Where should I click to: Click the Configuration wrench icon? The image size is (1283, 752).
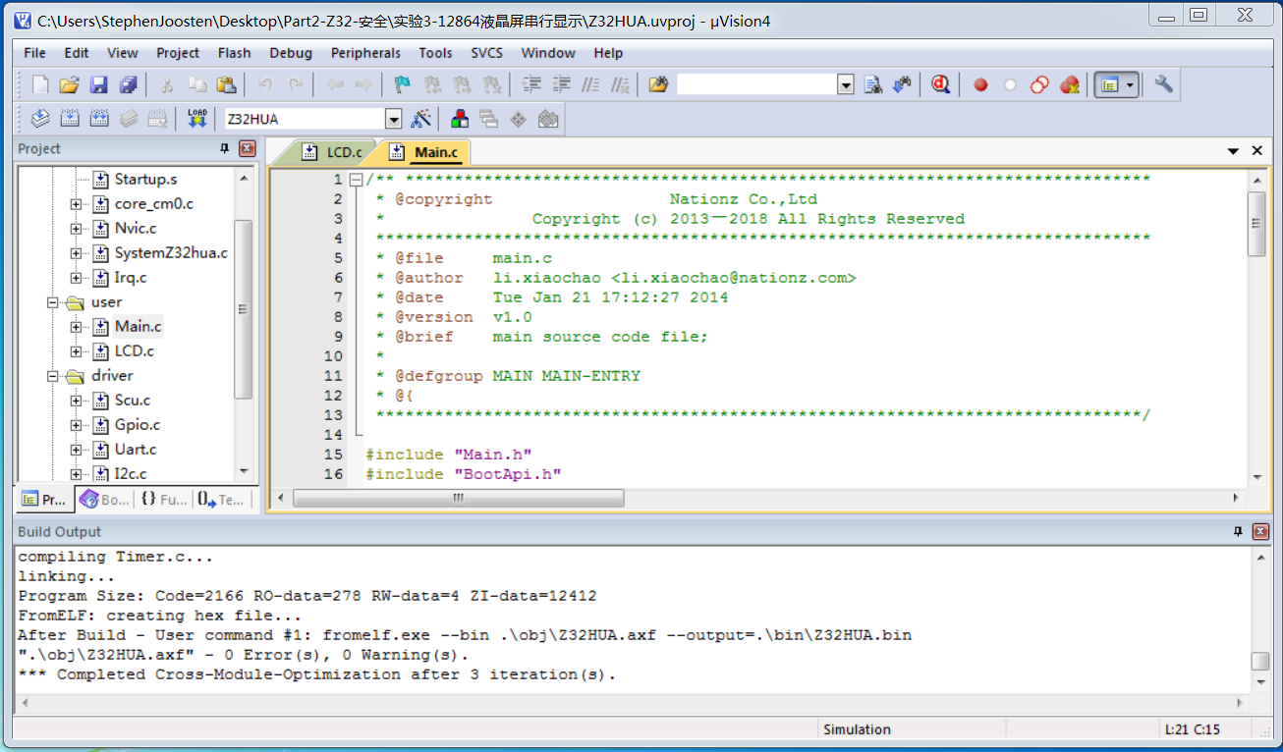(x=1164, y=85)
